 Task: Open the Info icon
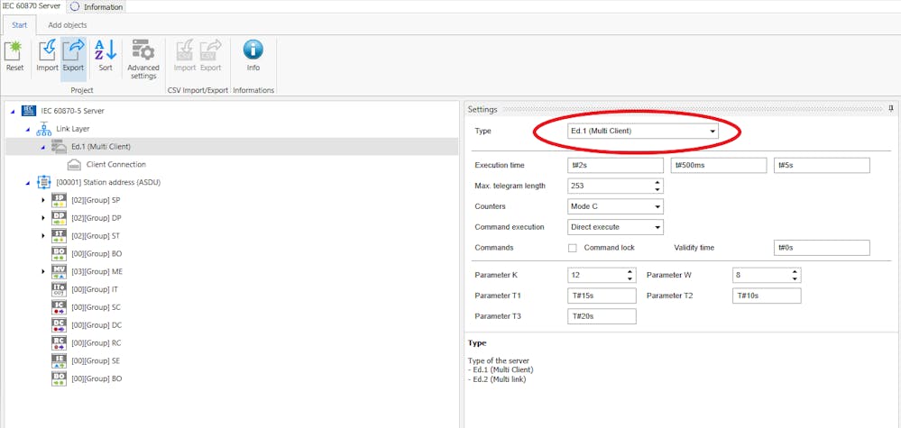point(253,50)
